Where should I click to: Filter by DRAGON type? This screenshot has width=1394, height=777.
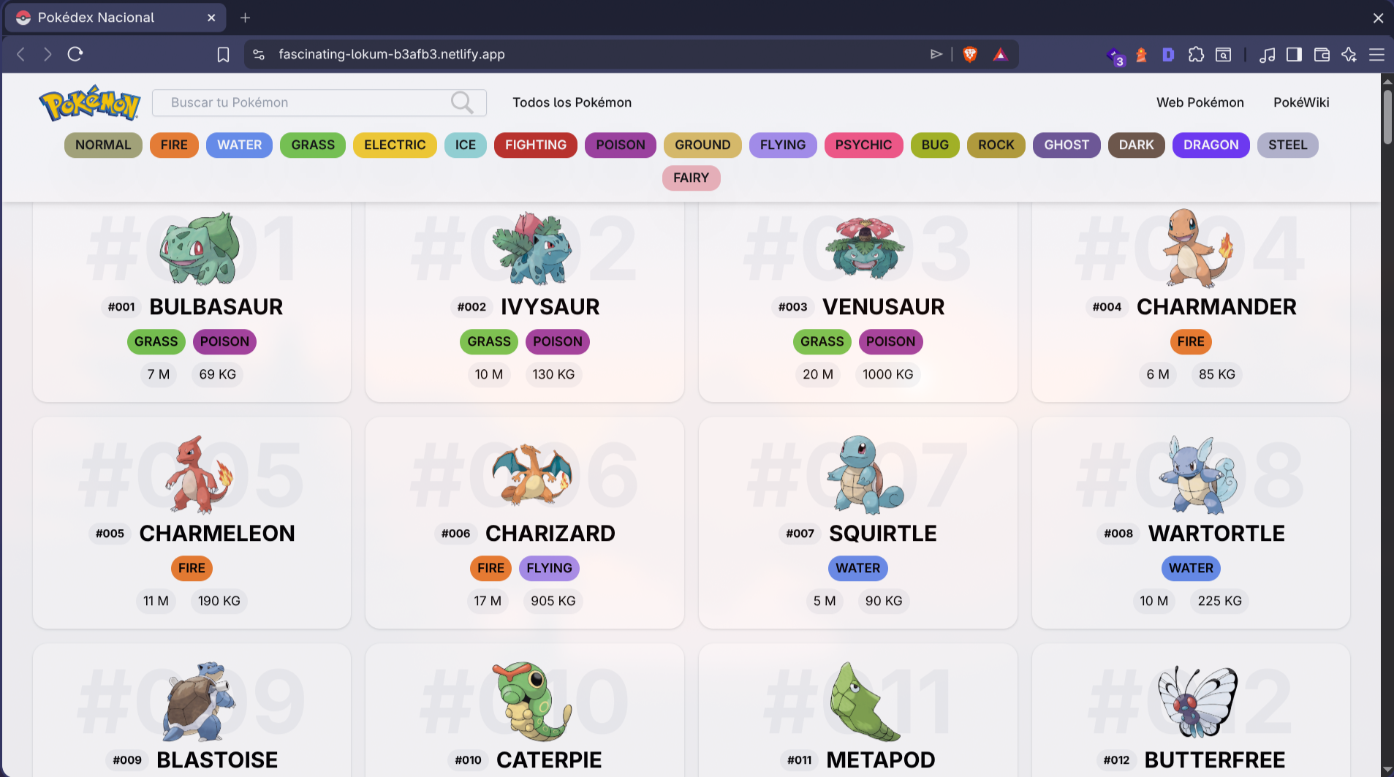point(1211,145)
